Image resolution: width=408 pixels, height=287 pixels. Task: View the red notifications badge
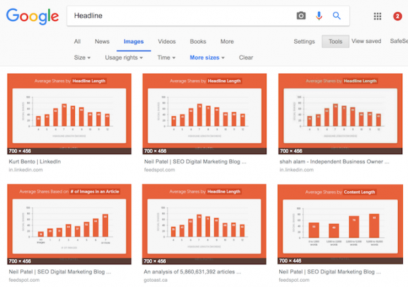coord(398,16)
